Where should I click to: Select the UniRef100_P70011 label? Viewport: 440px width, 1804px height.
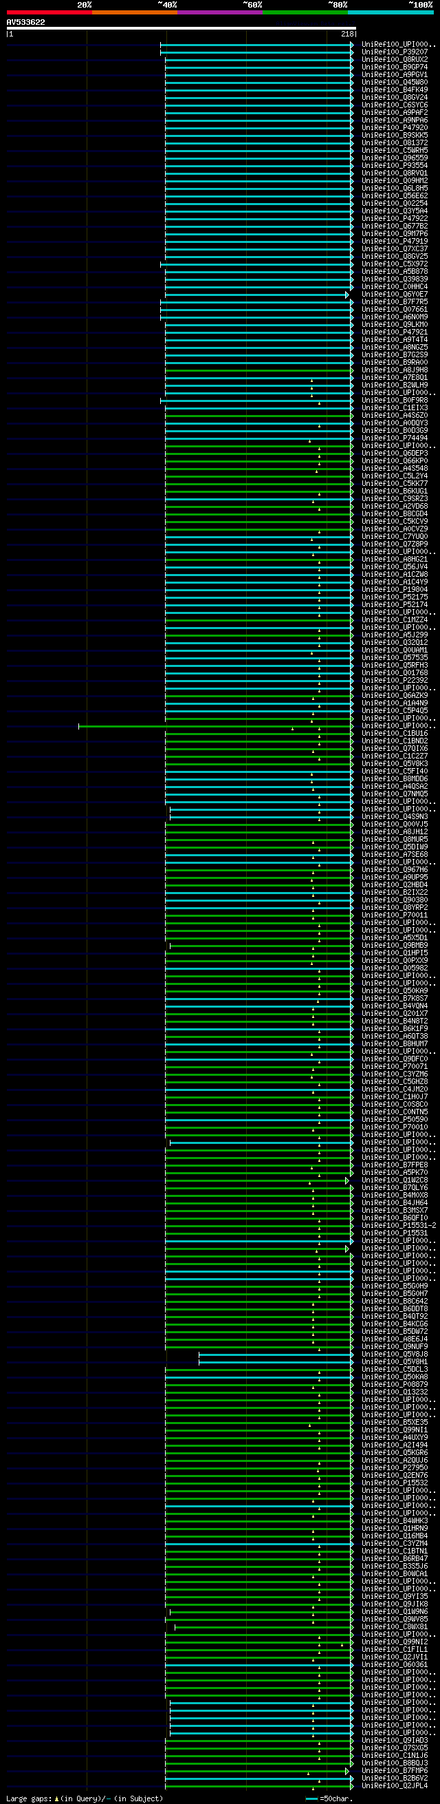[x=395, y=915]
